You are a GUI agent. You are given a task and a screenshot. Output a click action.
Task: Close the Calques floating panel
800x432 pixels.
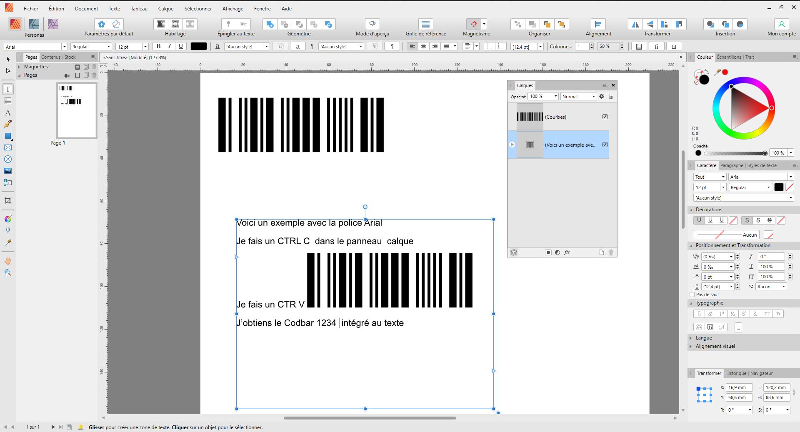[x=613, y=85]
